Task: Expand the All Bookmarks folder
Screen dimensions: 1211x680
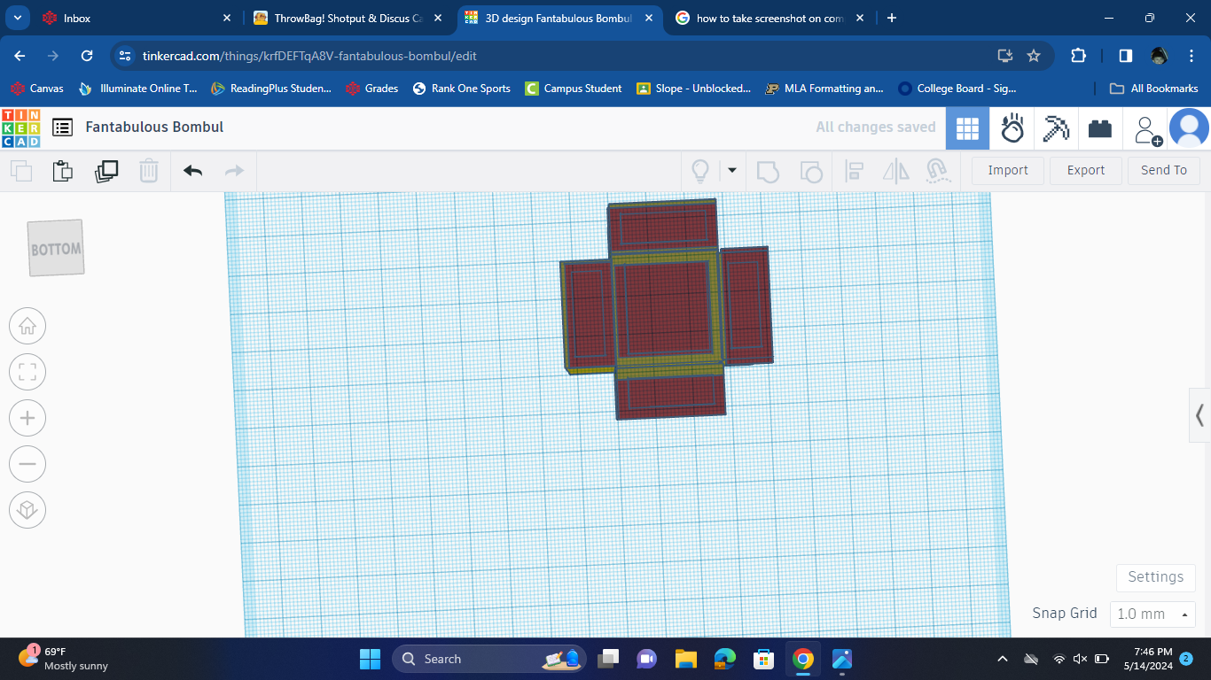Action: tap(1153, 89)
